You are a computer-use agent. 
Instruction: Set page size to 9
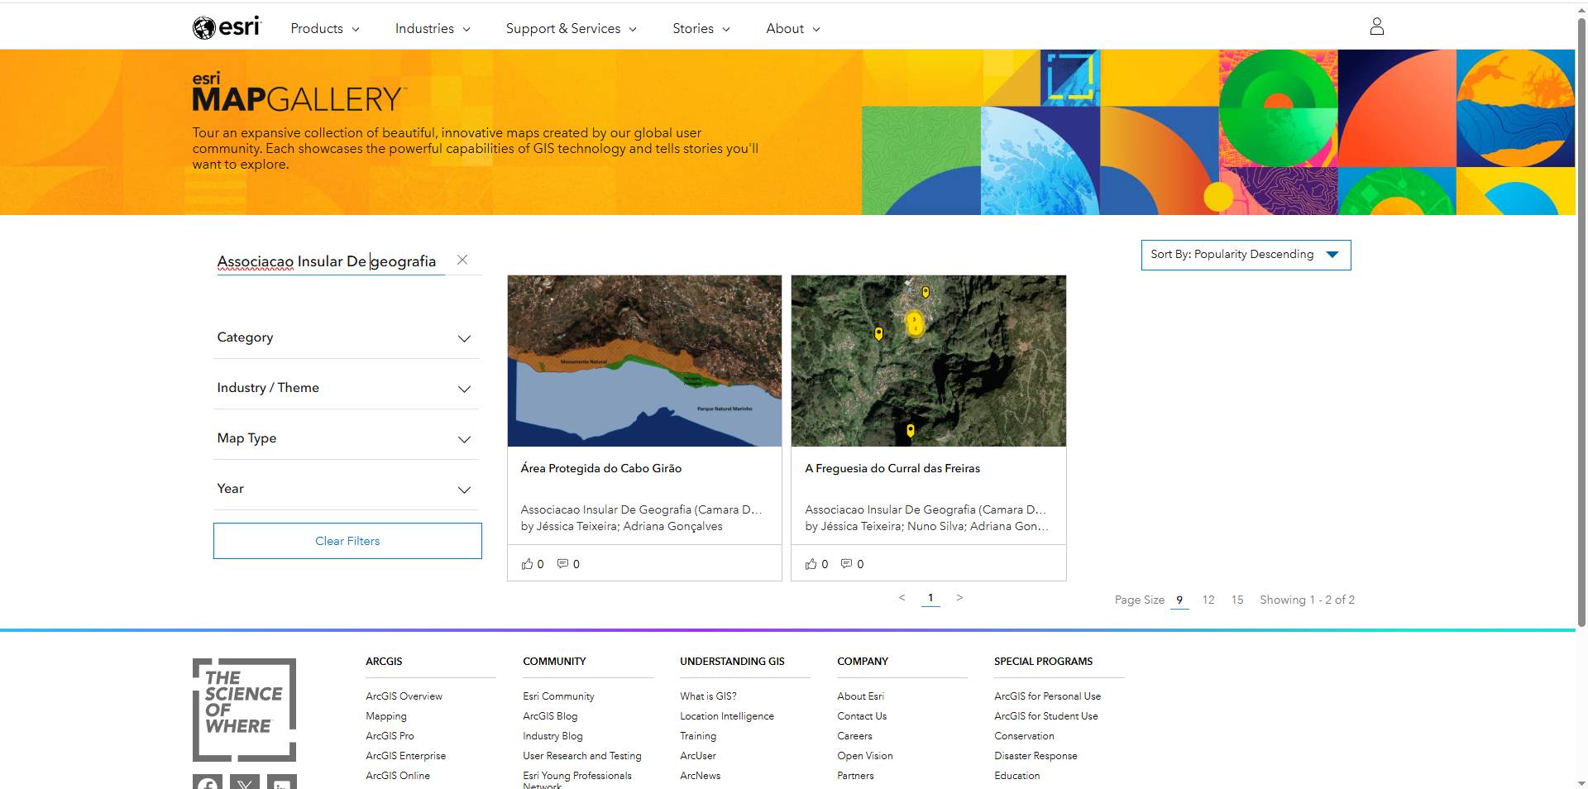1179,600
